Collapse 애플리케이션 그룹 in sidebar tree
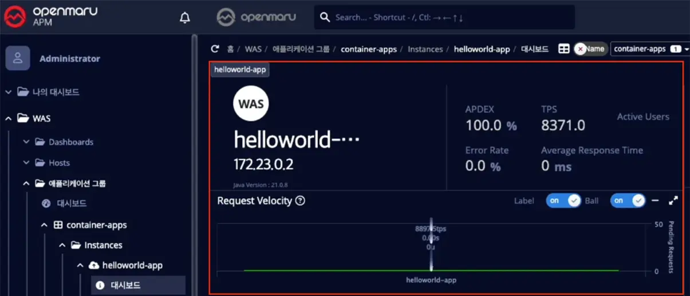Viewport: 690px width, 296px height. (x=26, y=183)
